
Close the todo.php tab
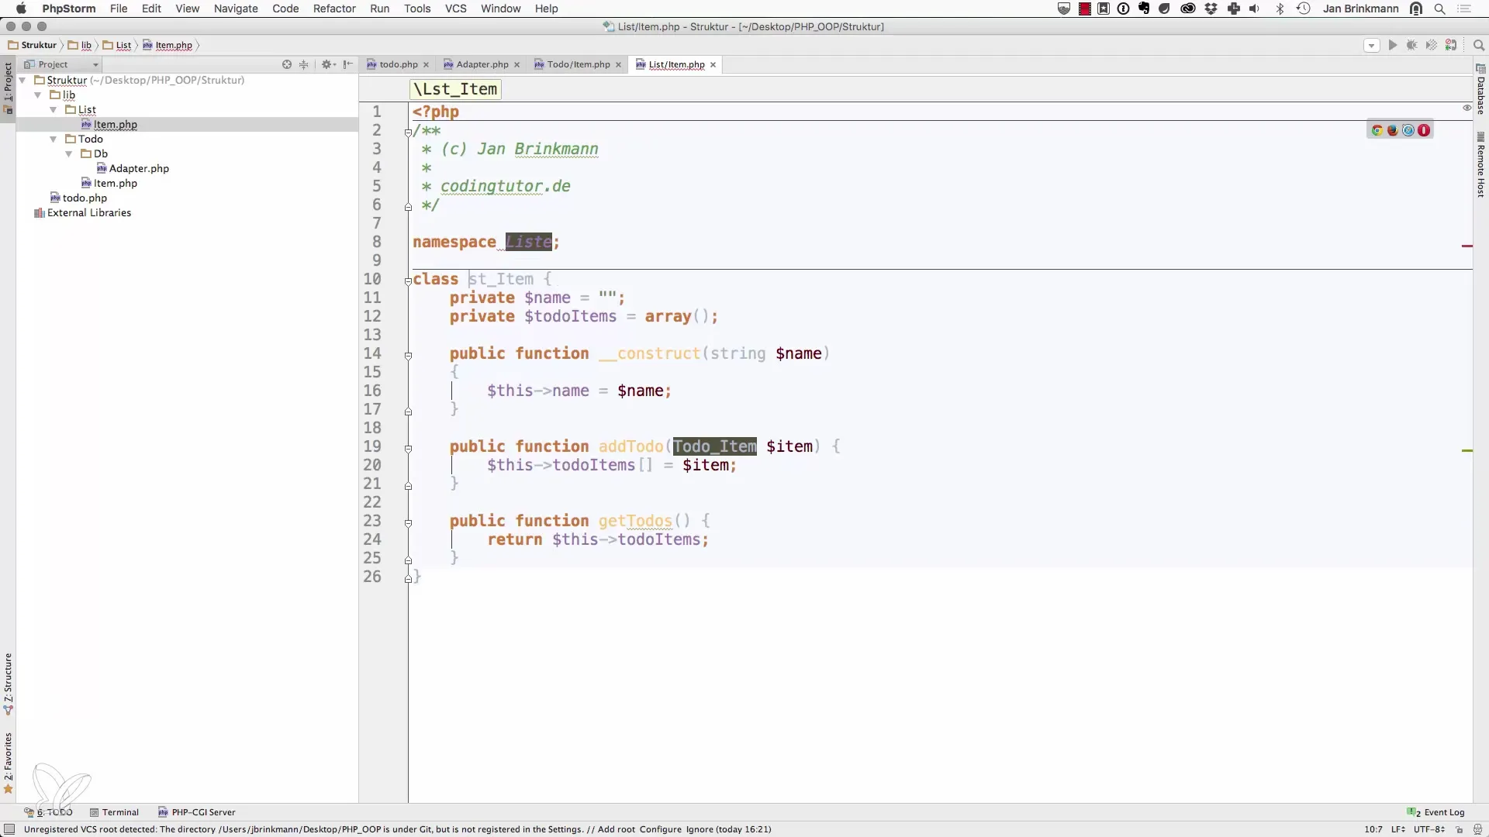(x=426, y=64)
